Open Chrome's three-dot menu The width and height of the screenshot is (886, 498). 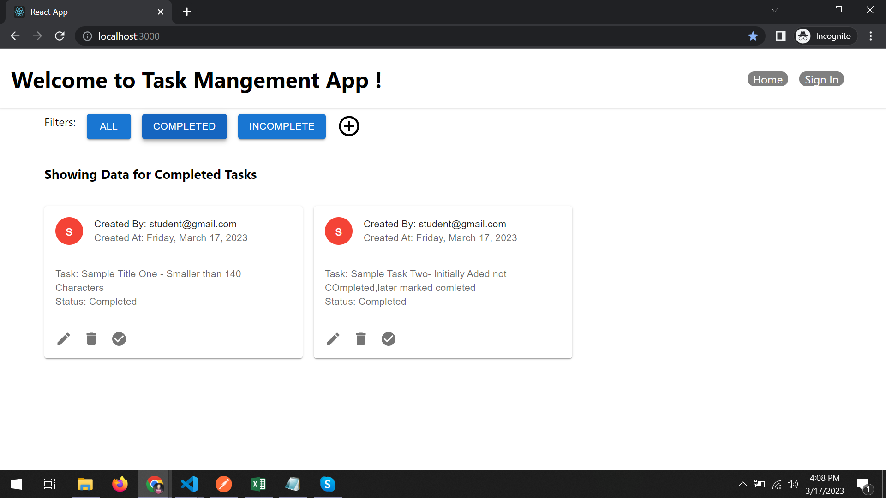pyautogui.click(x=871, y=36)
